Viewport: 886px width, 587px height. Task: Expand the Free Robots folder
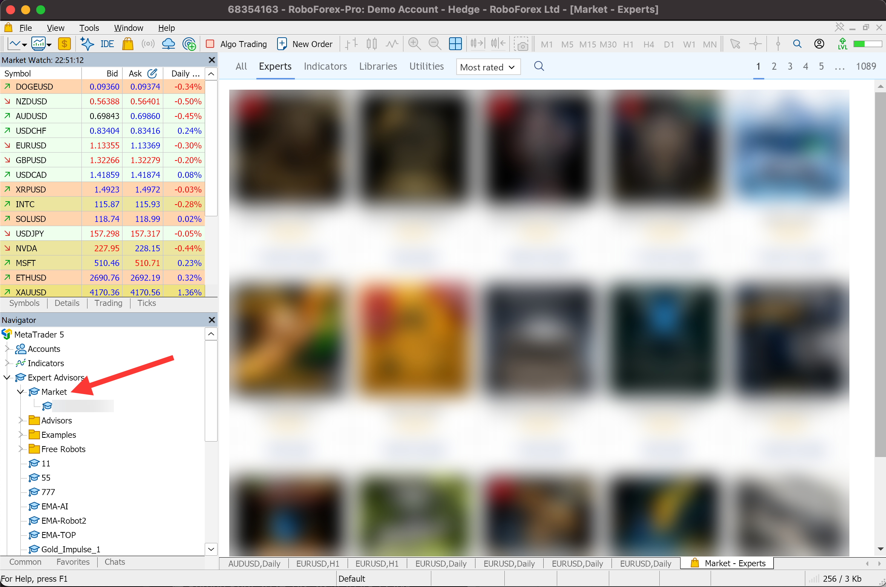click(x=20, y=449)
